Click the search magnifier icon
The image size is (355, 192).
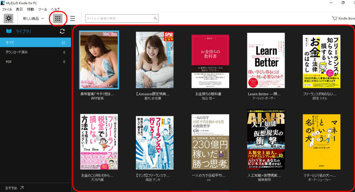[x=155, y=19]
